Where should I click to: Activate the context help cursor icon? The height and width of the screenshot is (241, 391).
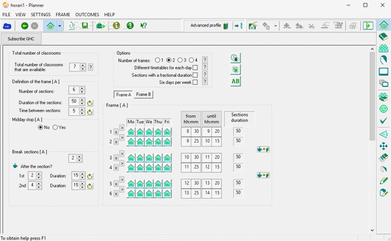[x=143, y=25]
